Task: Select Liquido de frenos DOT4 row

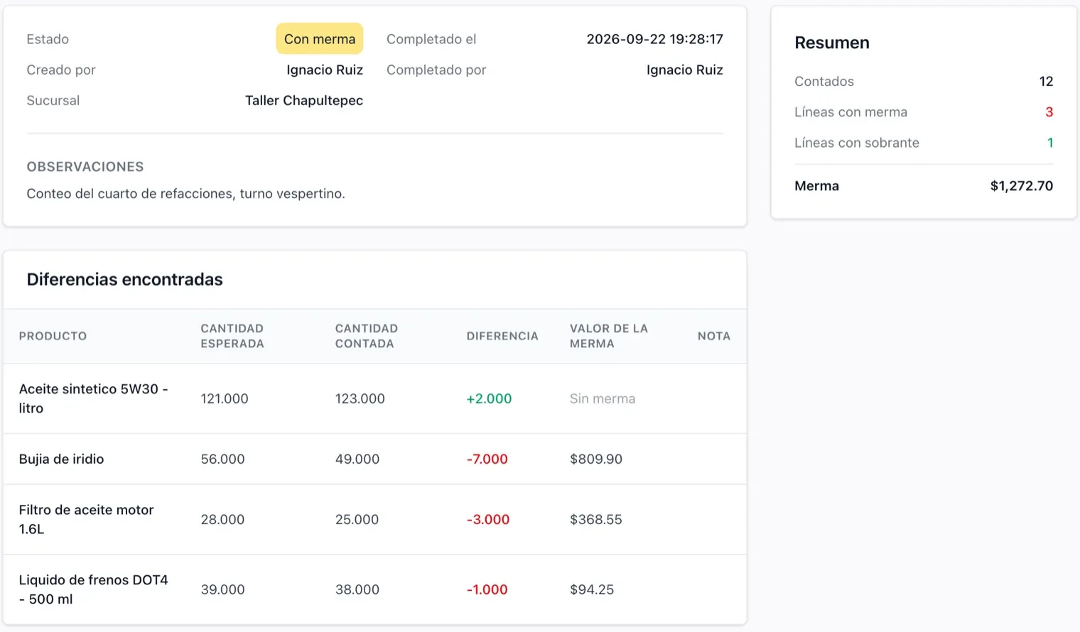Action: point(374,589)
